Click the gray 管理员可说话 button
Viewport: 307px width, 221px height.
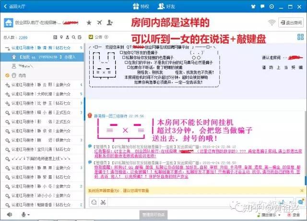click(153, 215)
